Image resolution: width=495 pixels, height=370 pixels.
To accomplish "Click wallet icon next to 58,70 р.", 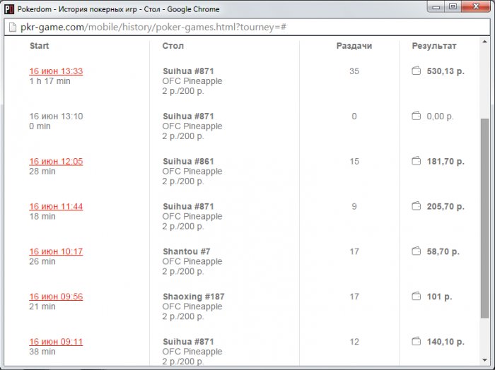I will pos(416,251).
